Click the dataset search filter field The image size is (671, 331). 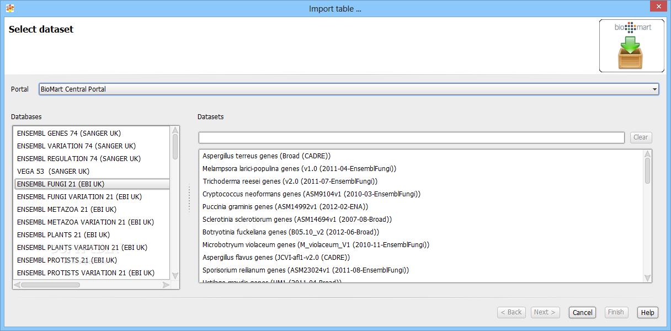(412, 137)
